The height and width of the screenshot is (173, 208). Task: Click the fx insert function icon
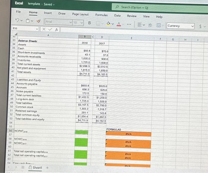56,30
